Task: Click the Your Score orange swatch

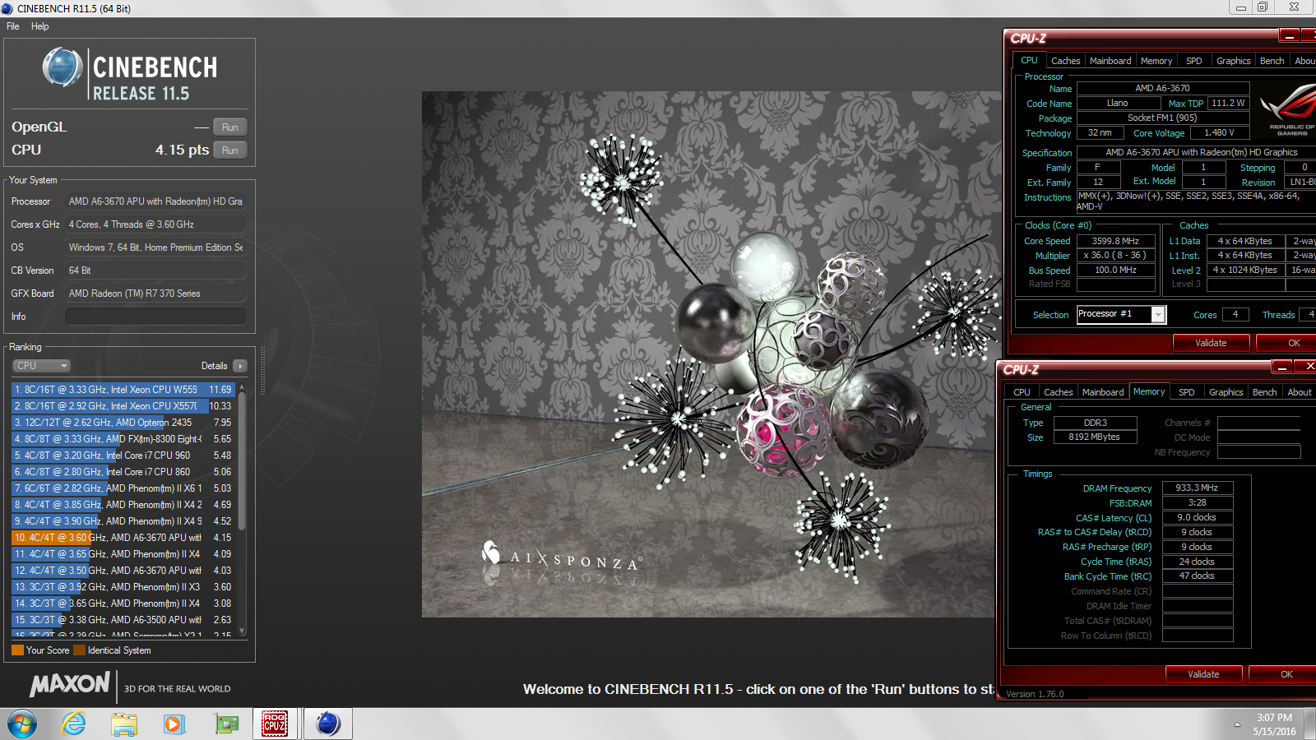Action: [17, 650]
